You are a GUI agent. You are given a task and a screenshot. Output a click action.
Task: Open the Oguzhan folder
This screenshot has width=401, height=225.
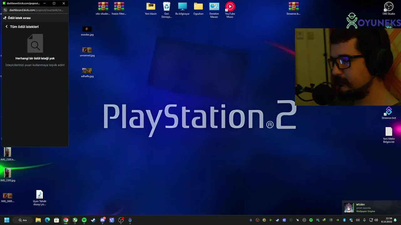pyautogui.click(x=198, y=9)
